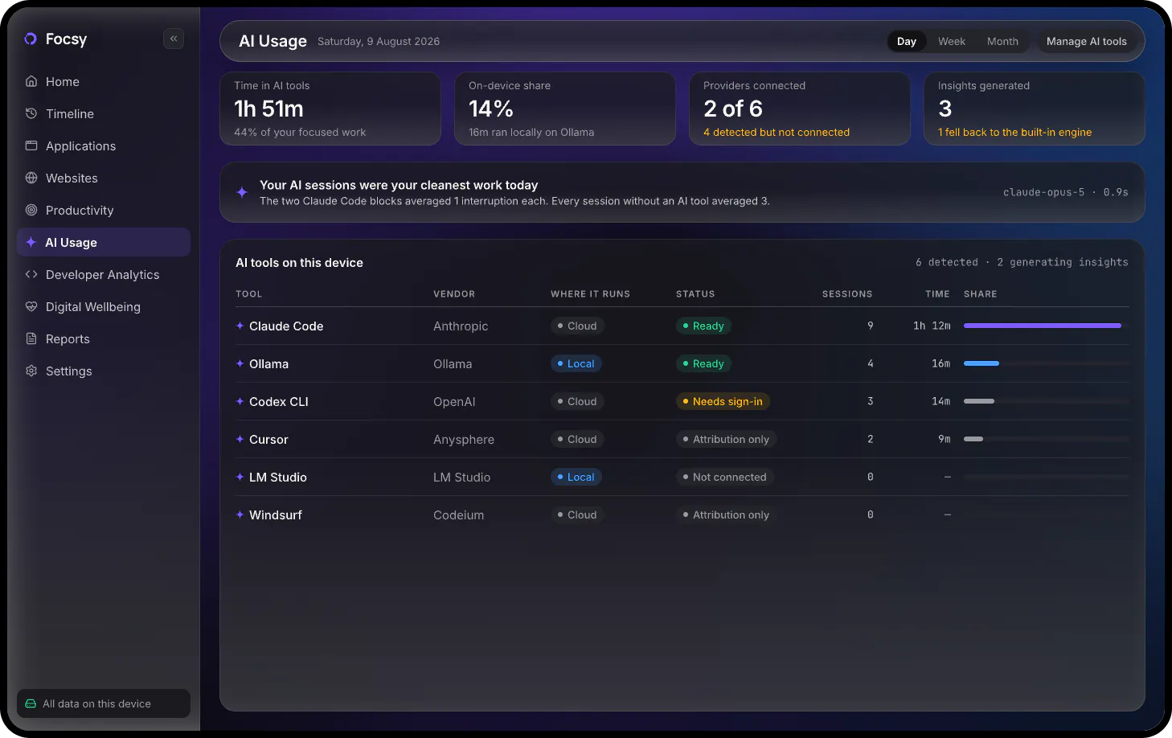The width and height of the screenshot is (1172, 738).
Task: Click the Websites globe icon
Action: (x=31, y=178)
